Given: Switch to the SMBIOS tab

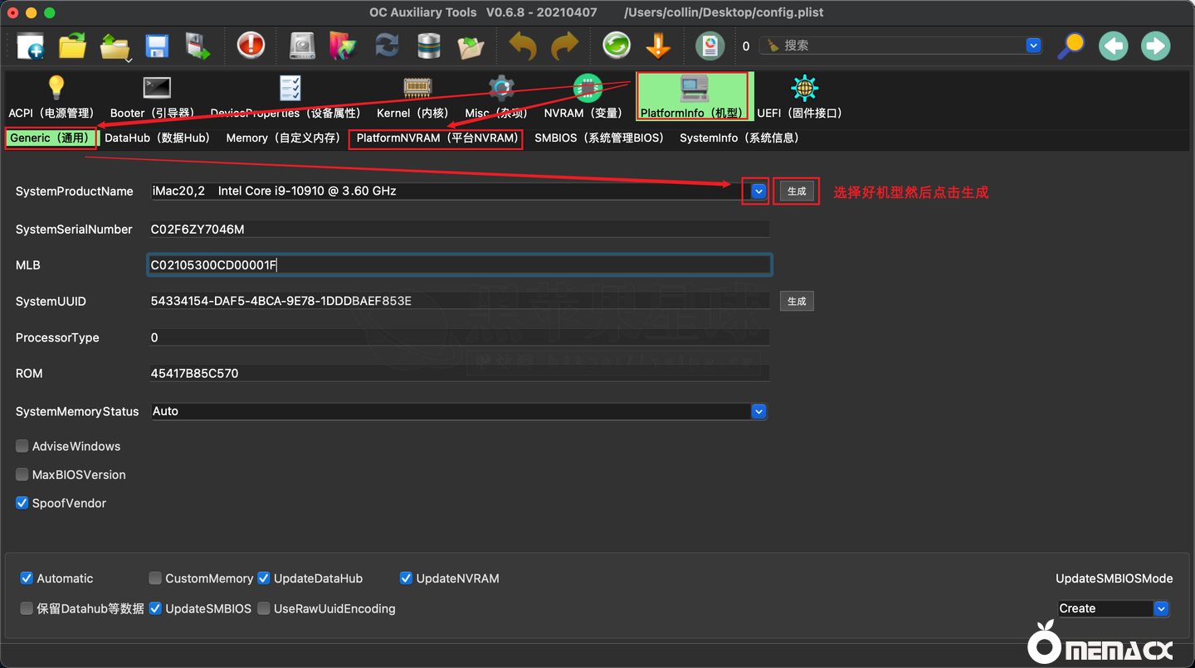Looking at the screenshot, I should pyautogui.click(x=599, y=138).
